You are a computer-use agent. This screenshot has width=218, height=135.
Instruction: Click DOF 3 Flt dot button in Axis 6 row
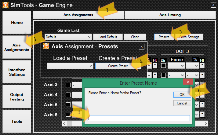pyautogui.click(x=202, y=114)
